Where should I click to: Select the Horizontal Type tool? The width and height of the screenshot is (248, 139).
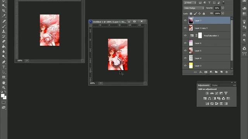coord(3,67)
